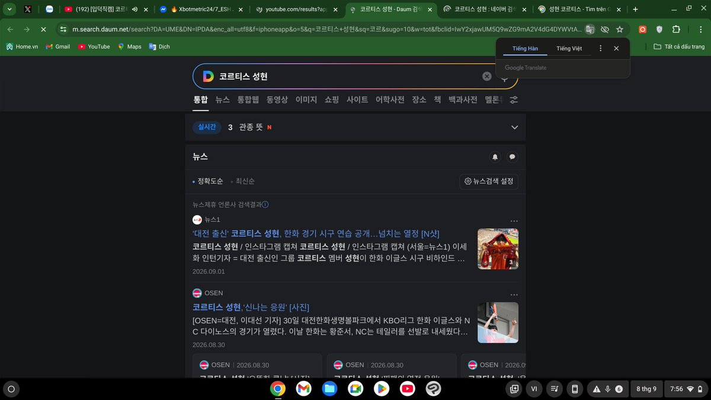Open the Phone Hub icon in the shelf
Image resolution: width=711 pixels, height=400 pixels.
point(574,389)
